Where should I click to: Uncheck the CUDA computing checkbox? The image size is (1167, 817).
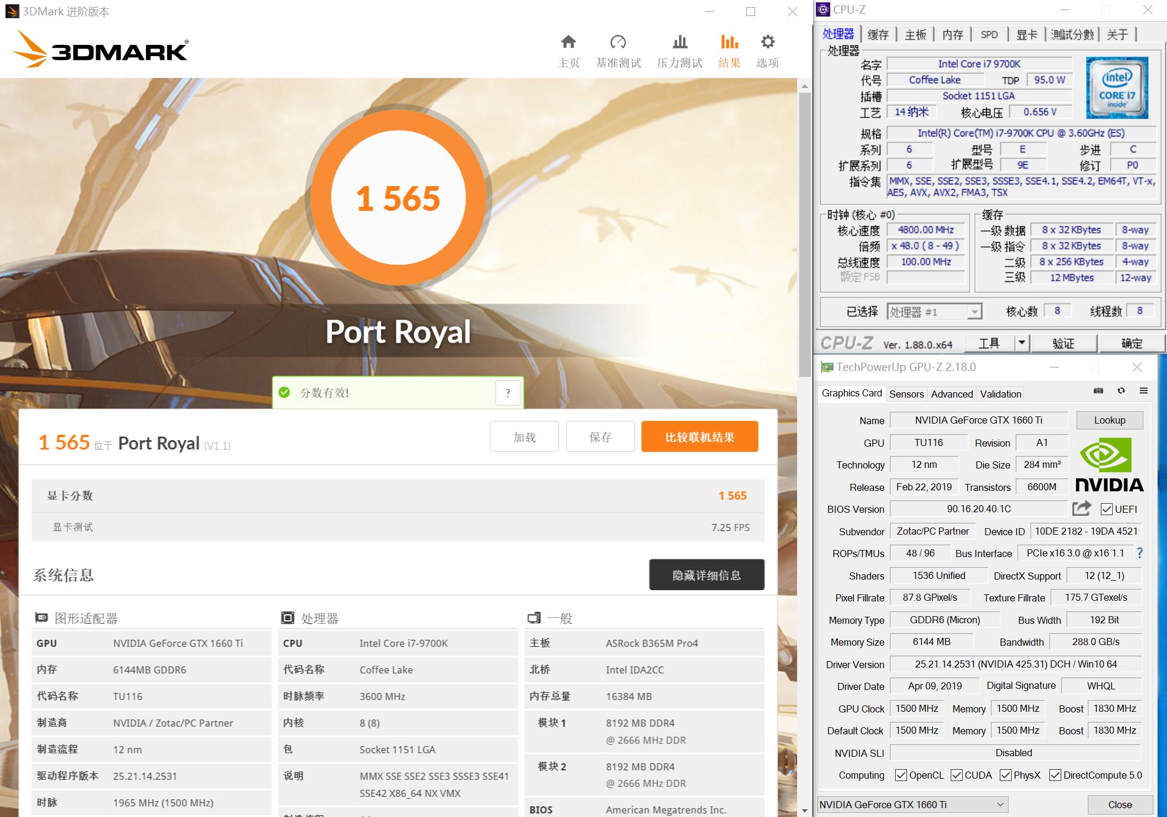[x=957, y=775]
